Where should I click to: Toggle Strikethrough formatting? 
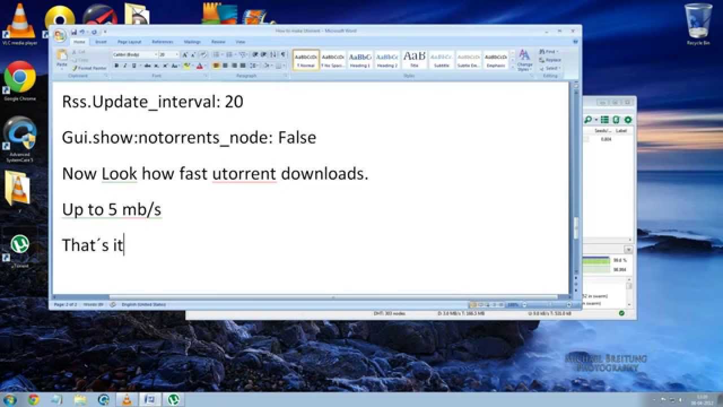[x=147, y=66]
